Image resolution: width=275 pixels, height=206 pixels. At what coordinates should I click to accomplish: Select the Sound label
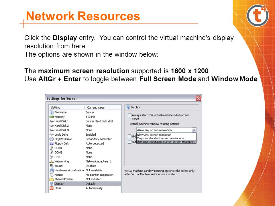click(x=58, y=166)
